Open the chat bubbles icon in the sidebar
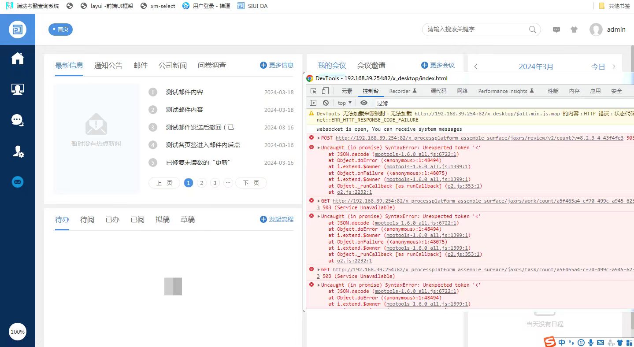Screen dimensions: 634x347 point(18,120)
